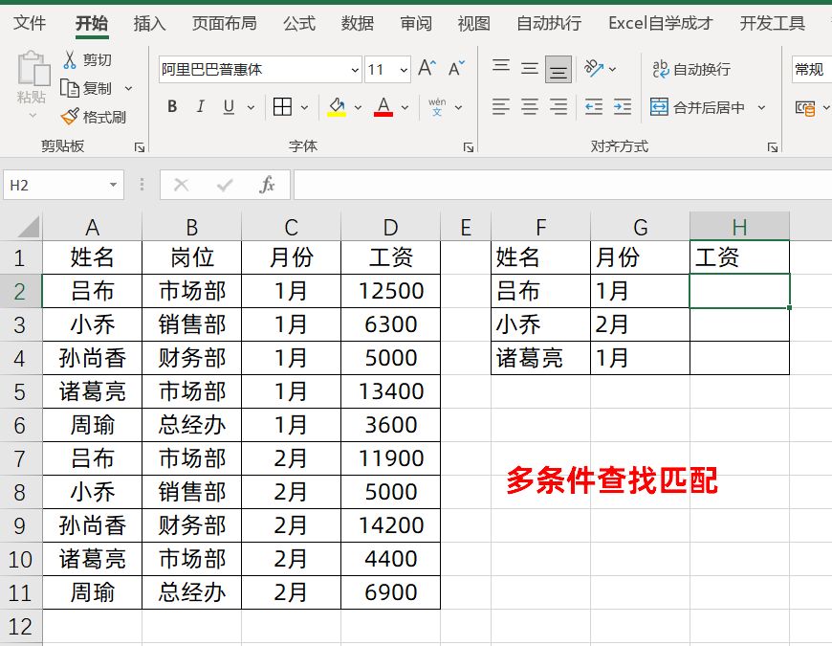Open the alignment (对齐方式) dialog launcher
This screenshot has height=646, width=832.
pos(773,147)
